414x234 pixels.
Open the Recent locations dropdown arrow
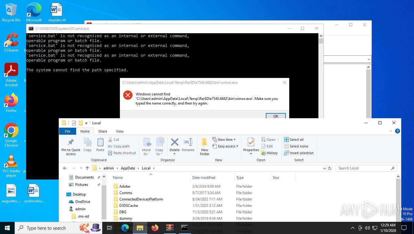pyautogui.click(x=81, y=168)
